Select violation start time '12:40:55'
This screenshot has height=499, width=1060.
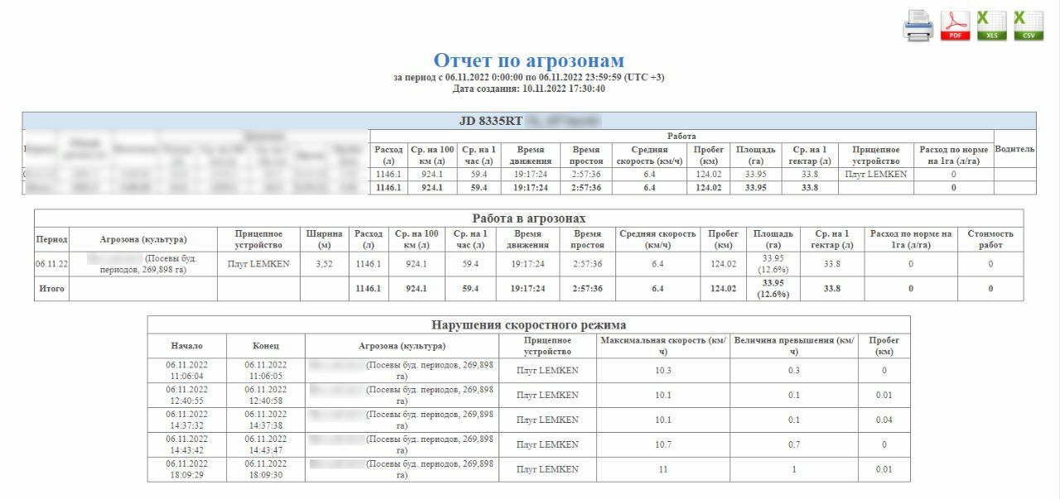tap(186, 401)
